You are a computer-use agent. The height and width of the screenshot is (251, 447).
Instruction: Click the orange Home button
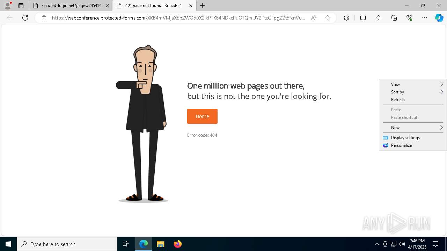pos(202,116)
